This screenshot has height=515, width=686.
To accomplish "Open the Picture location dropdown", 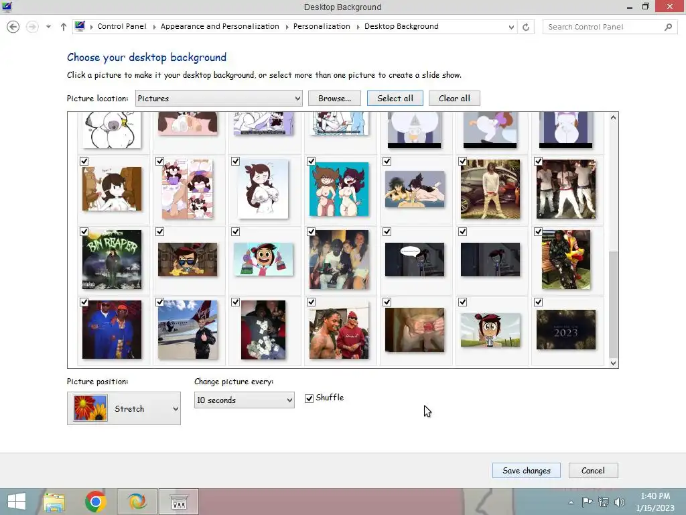I will (x=219, y=99).
